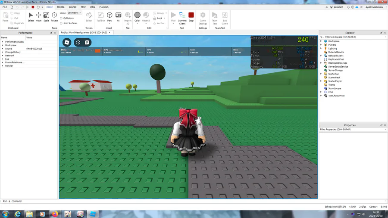Expand Workspace in Explorer
This screenshot has width=388, height=218.
[x=321, y=41]
